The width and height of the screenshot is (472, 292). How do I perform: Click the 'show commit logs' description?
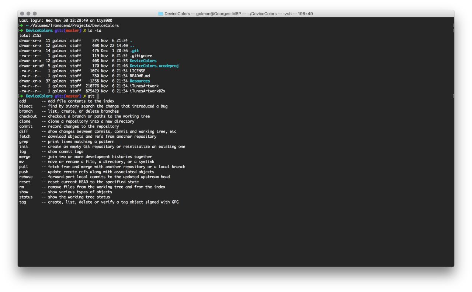(x=66, y=152)
